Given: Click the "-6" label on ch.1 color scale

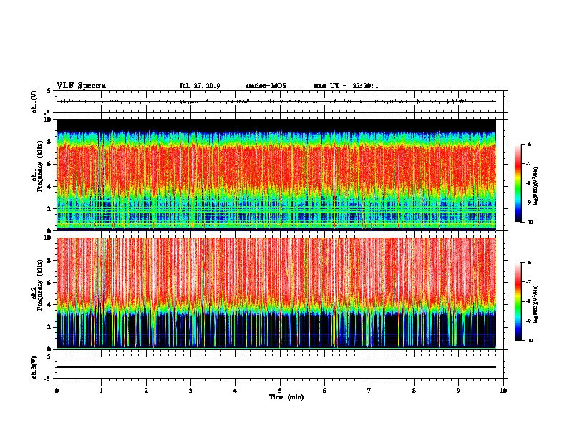Looking at the screenshot, I should (528, 144).
